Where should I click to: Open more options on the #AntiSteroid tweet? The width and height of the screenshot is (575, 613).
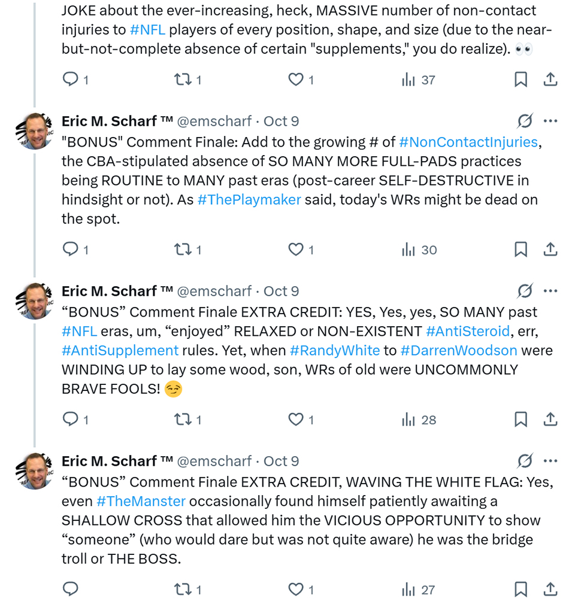coord(550,292)
